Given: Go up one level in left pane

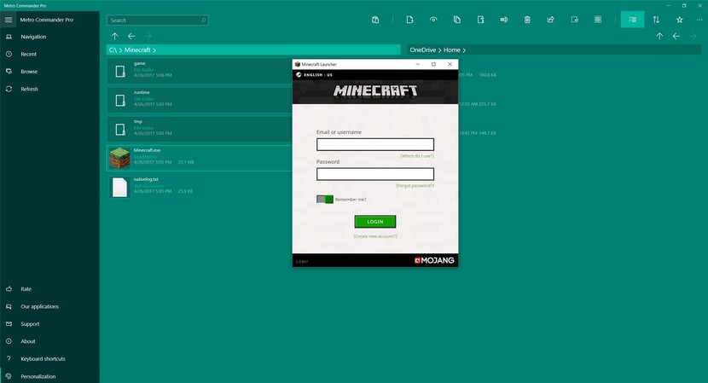Looking at the screenshot, I should coord(114,36).
